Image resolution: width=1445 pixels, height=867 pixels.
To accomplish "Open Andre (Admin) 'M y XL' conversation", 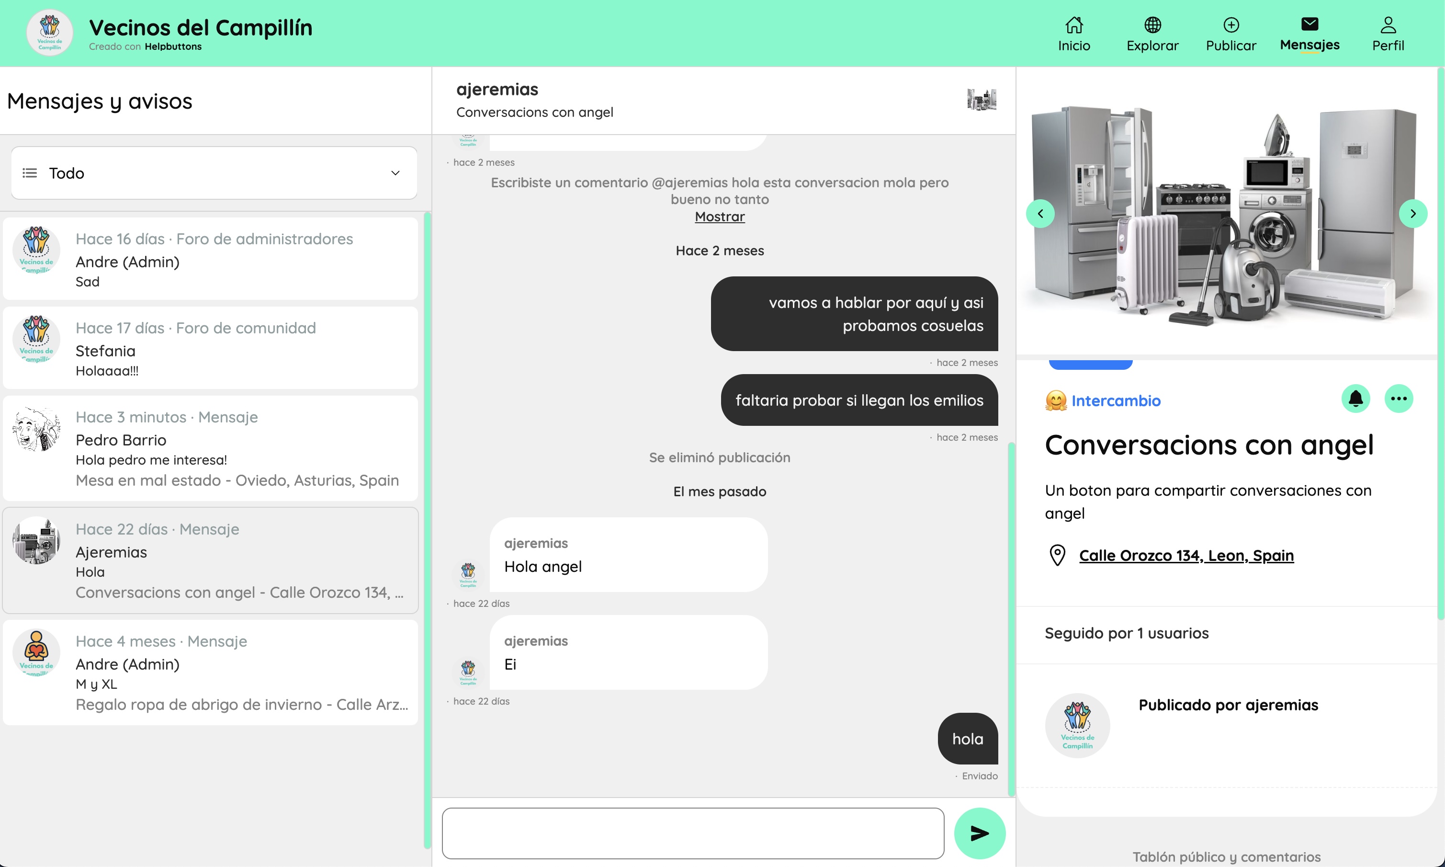I will [210, 673].
